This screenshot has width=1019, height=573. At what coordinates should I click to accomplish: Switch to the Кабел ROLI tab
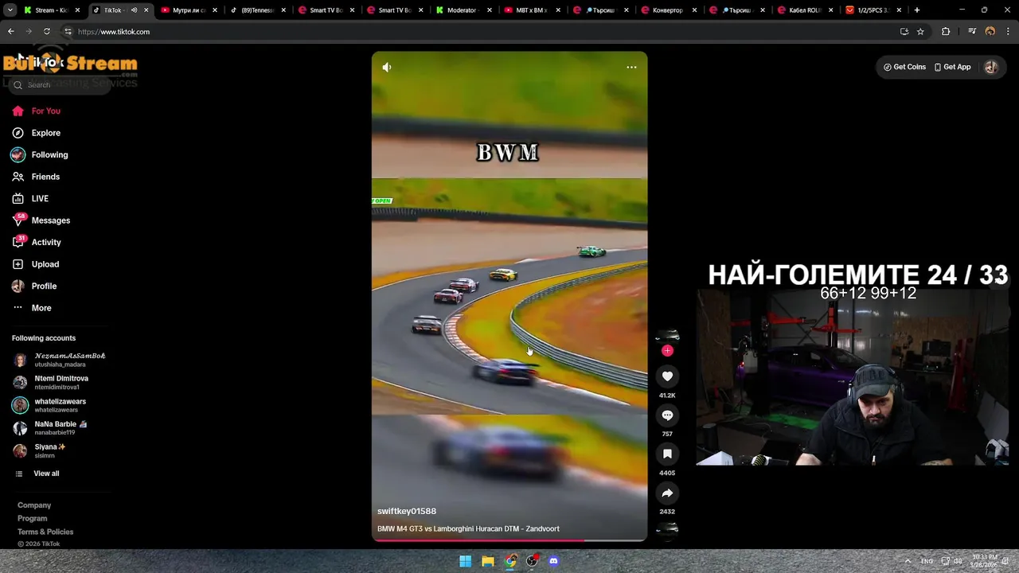coord(804,10)
